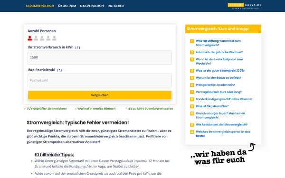Open the Ökostrom menu item
The height and width of the screenshot is (178, 285).
(67, 6)
